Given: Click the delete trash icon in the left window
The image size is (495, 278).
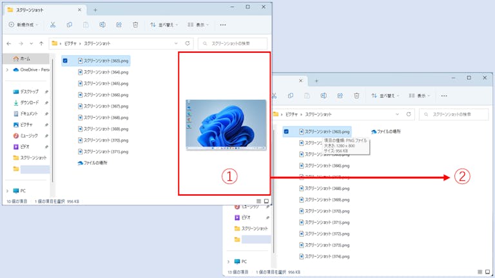Looking at the screenshot, I should point(135,24).
